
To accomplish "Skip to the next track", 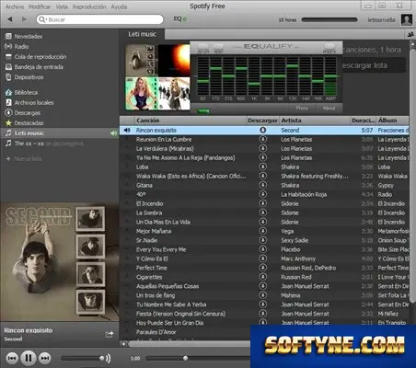I will 45,358.
